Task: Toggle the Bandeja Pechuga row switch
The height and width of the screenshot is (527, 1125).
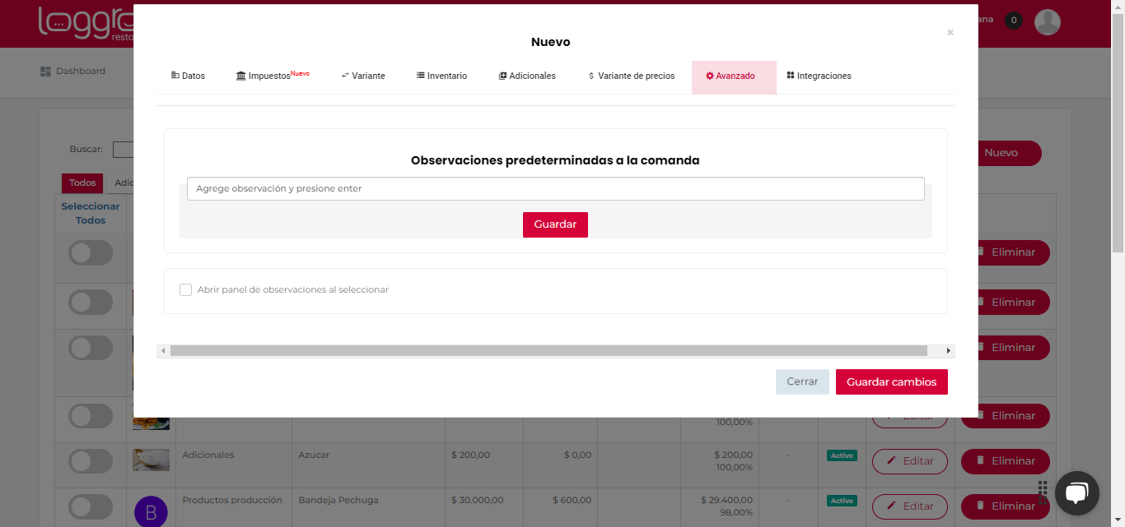Action: [91, 506]
